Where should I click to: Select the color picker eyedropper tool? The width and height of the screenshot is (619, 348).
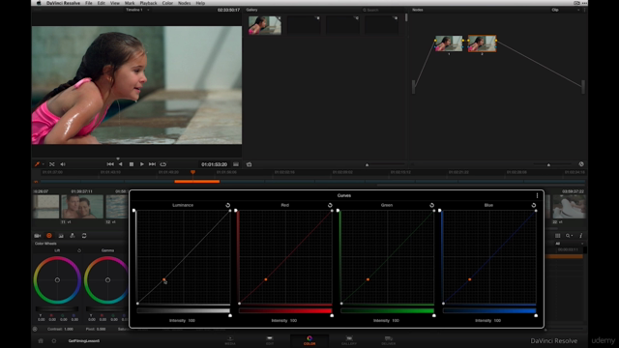tap(37, 164)
